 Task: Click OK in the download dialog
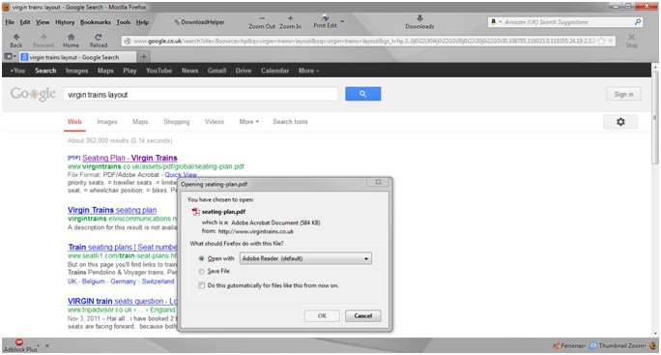(x=322, y=315)
